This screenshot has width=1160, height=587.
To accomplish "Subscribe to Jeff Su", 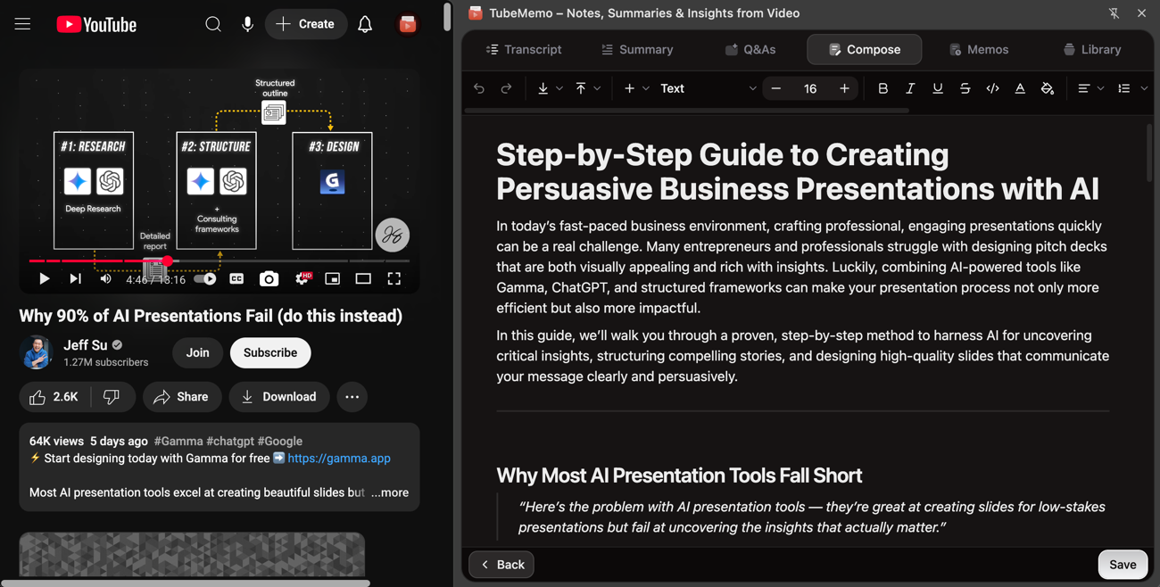I will [270, 352].
